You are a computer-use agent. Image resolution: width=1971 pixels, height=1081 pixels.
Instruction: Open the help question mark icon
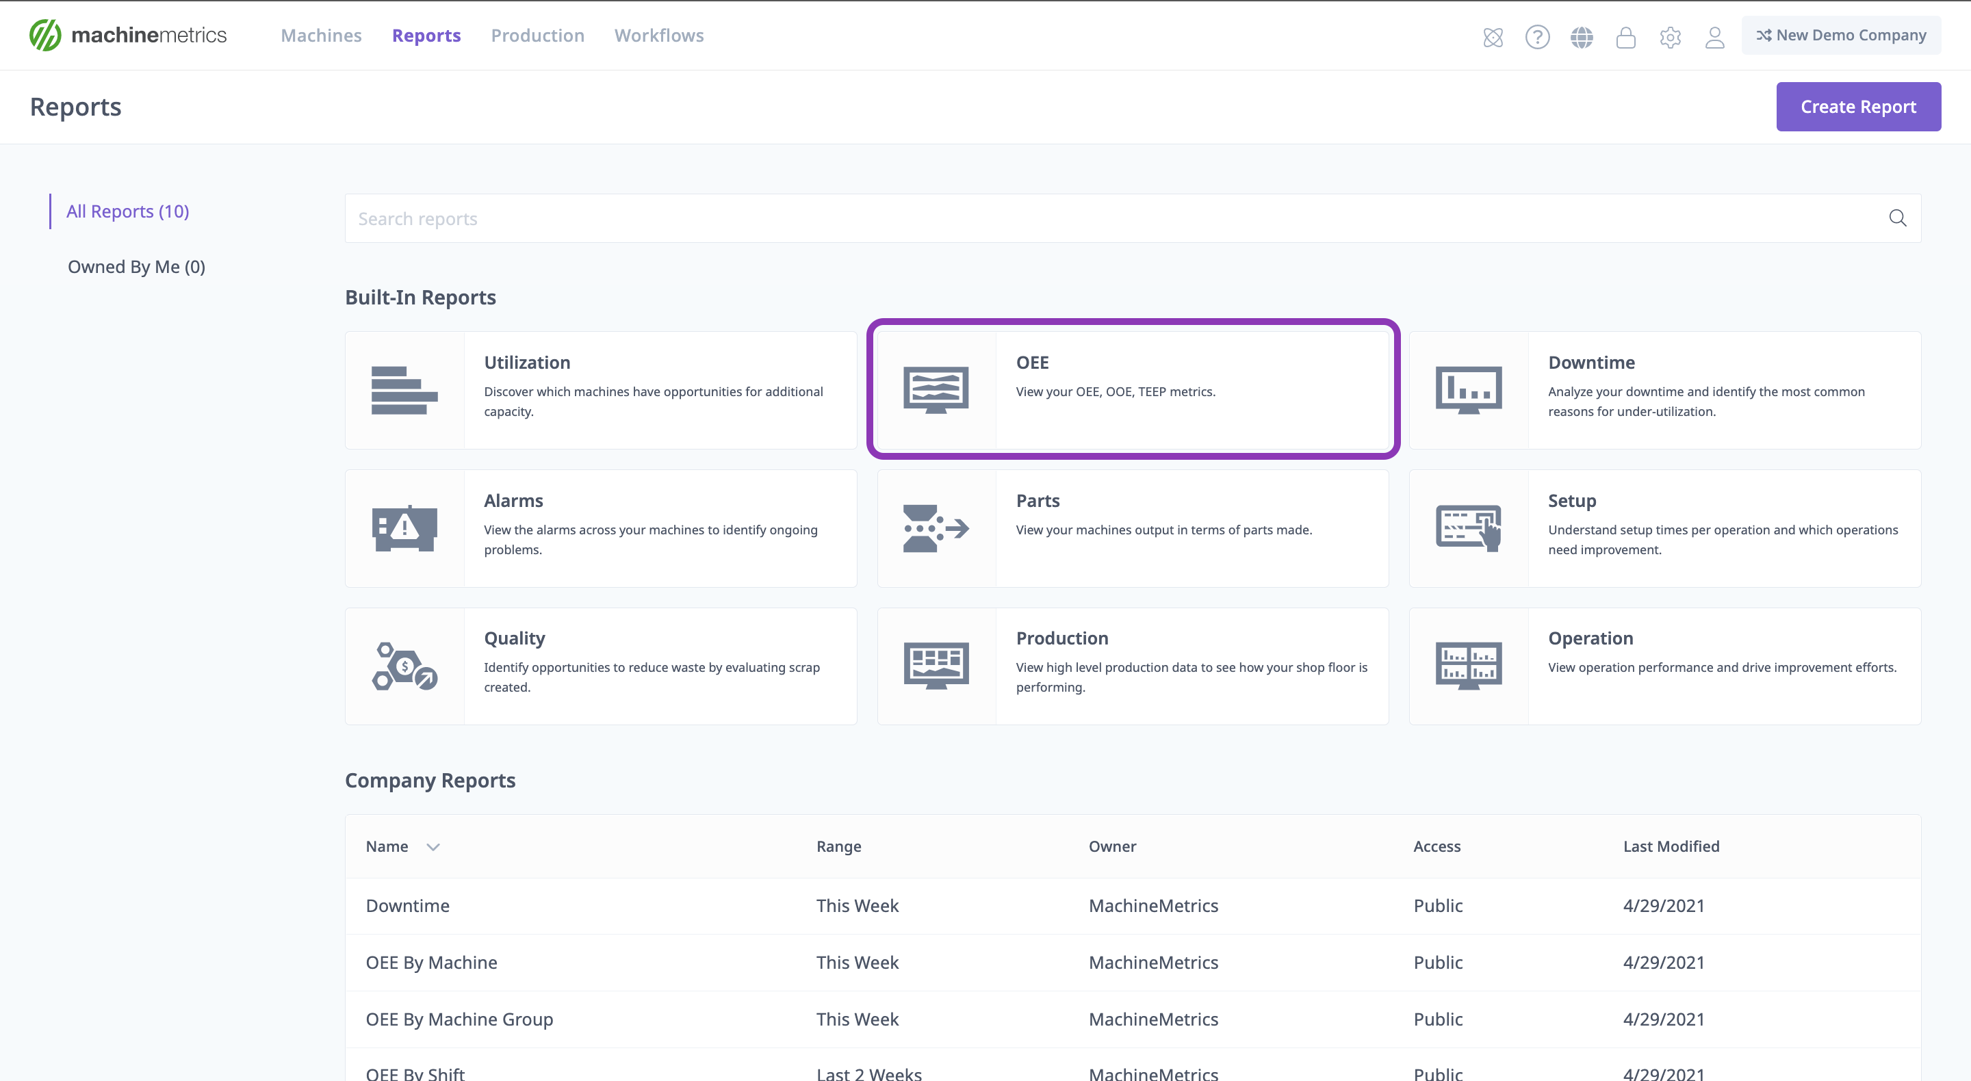[x=1537, y=37]
